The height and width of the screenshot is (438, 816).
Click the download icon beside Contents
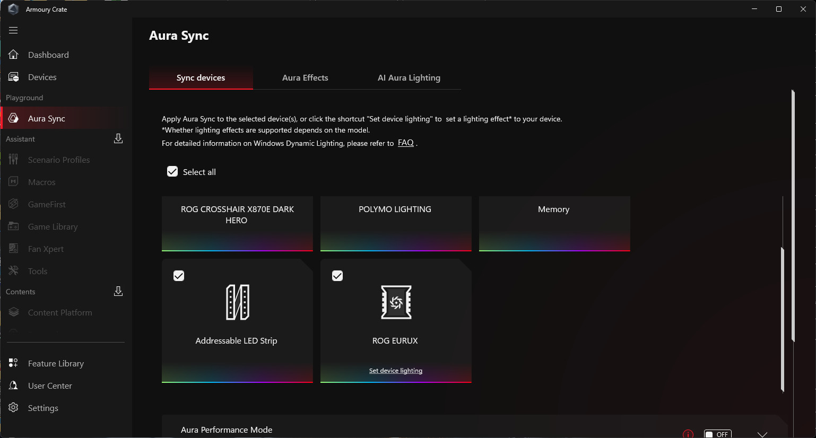pyautogui.click(x=118, y=291)
